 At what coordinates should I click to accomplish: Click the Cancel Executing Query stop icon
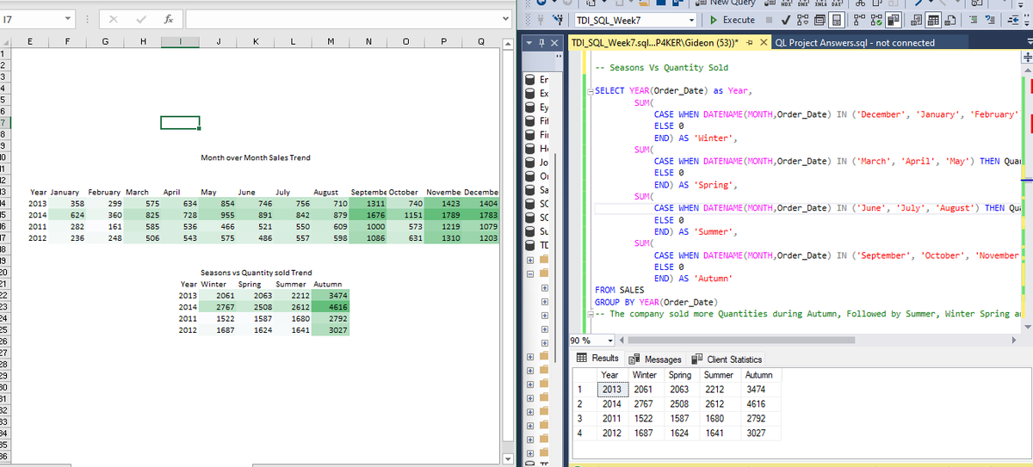[x=770, y=20]
